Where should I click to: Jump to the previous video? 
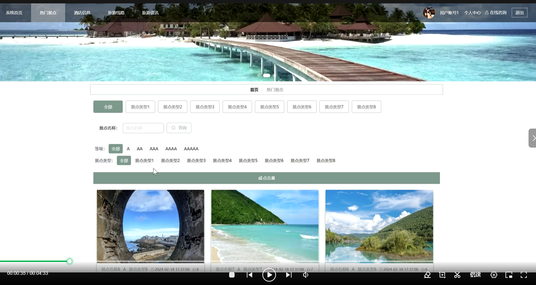point(249,275)
